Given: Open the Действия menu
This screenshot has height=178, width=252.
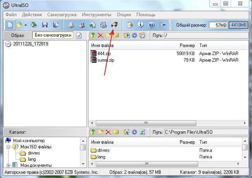Looking at the screenshot, I should (x=32, y=15).
